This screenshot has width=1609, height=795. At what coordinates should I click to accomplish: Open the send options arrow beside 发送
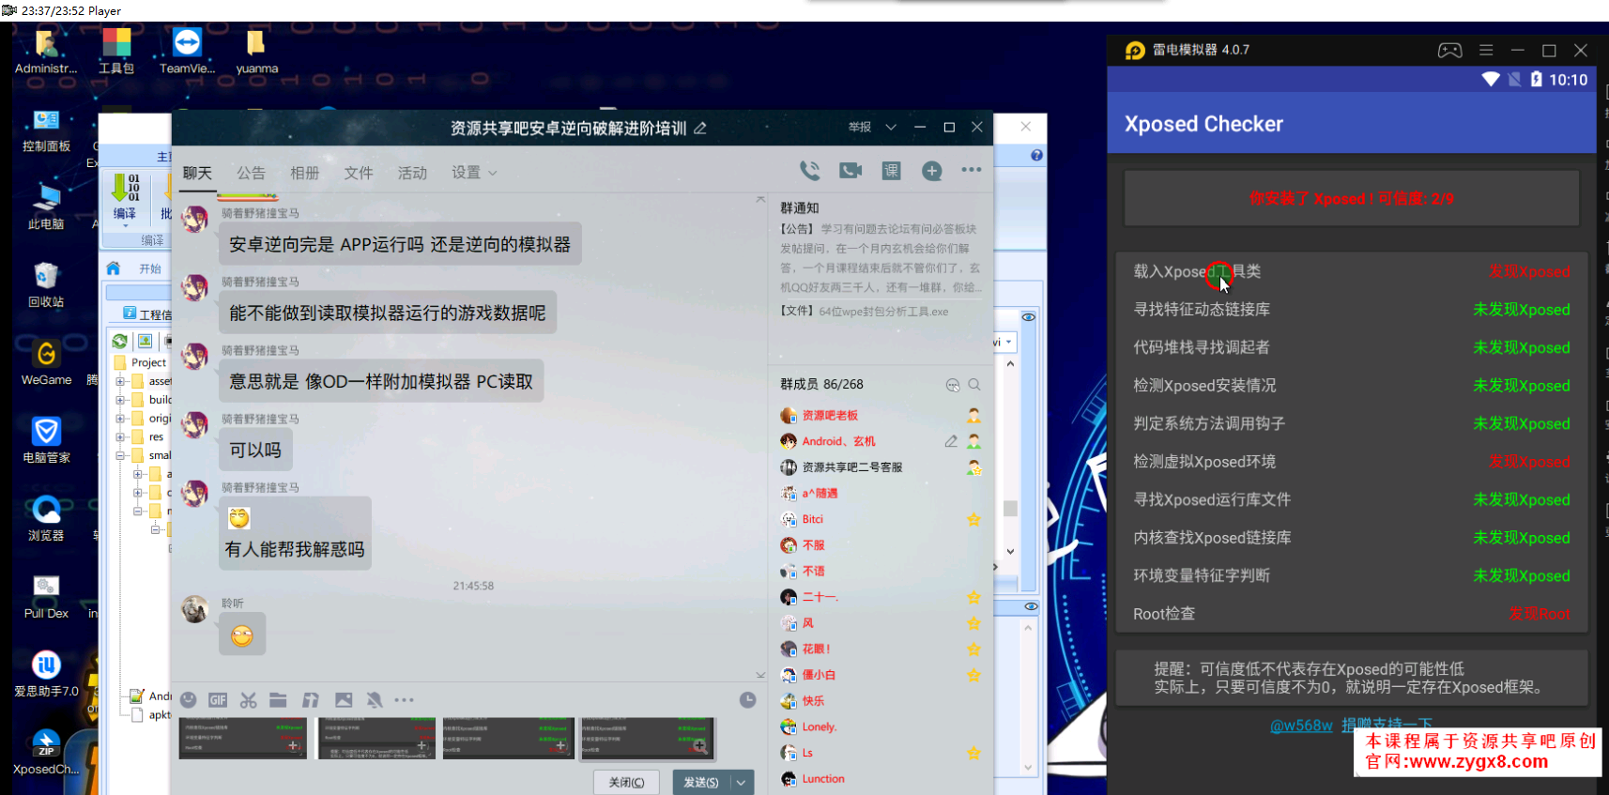[742, 783]
